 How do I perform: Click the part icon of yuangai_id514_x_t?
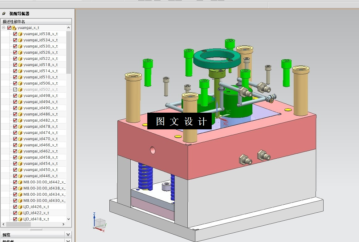[x=20, y=71]
